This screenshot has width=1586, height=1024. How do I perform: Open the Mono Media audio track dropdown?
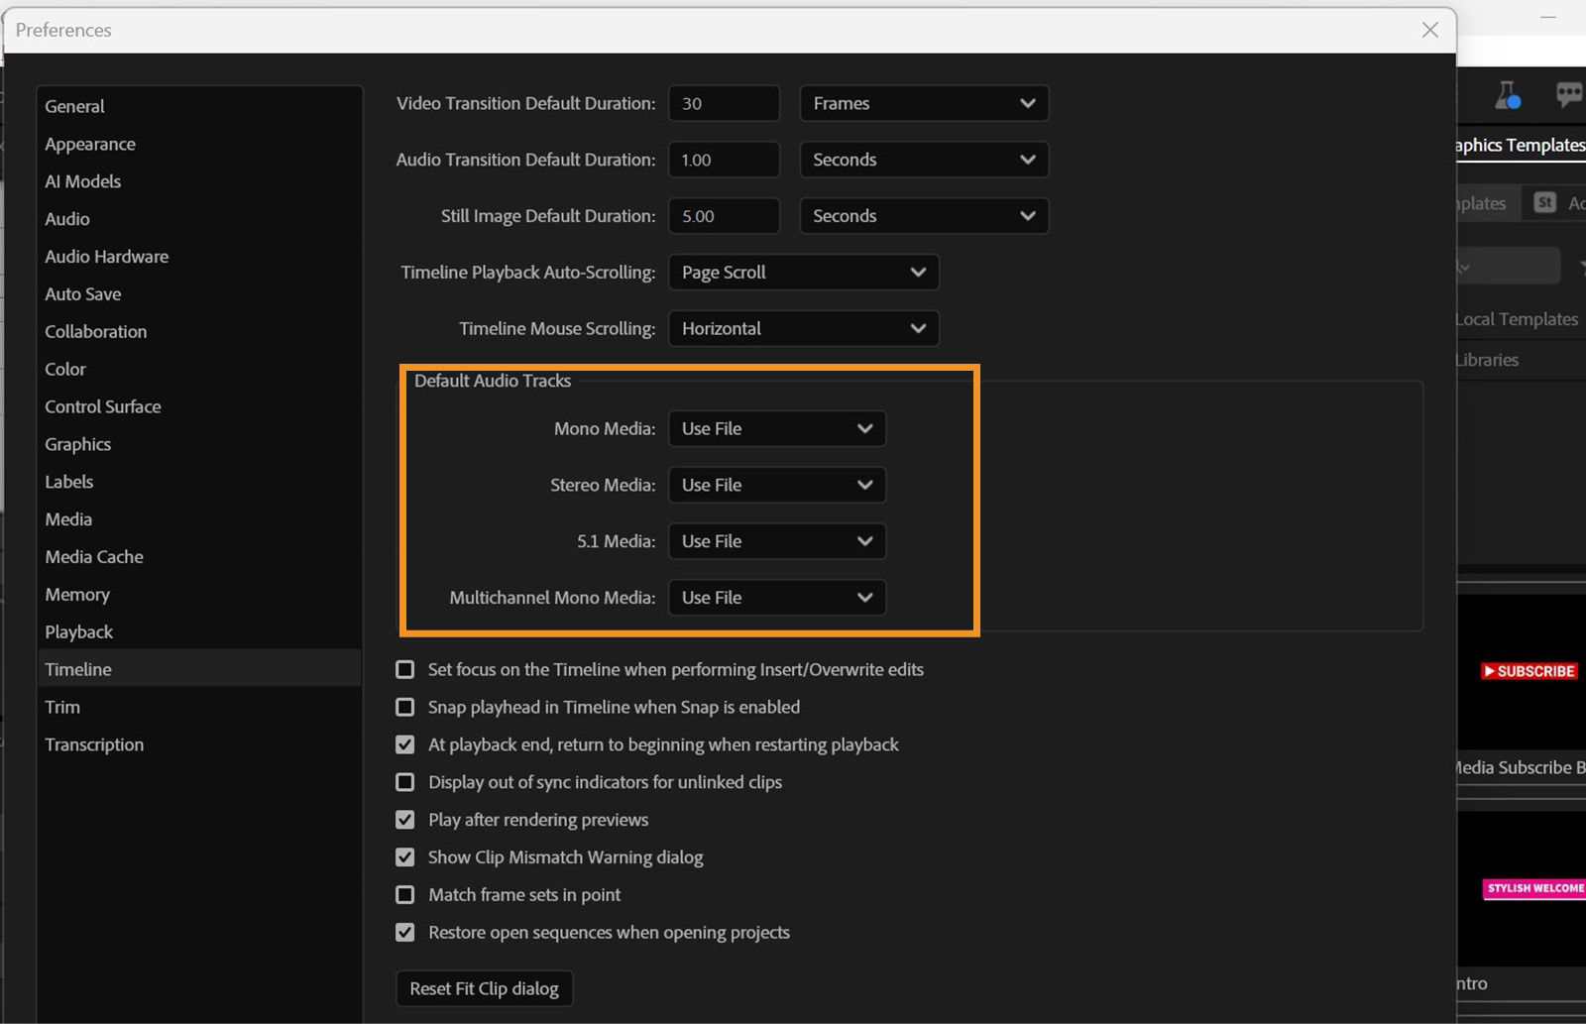(776, 428)
